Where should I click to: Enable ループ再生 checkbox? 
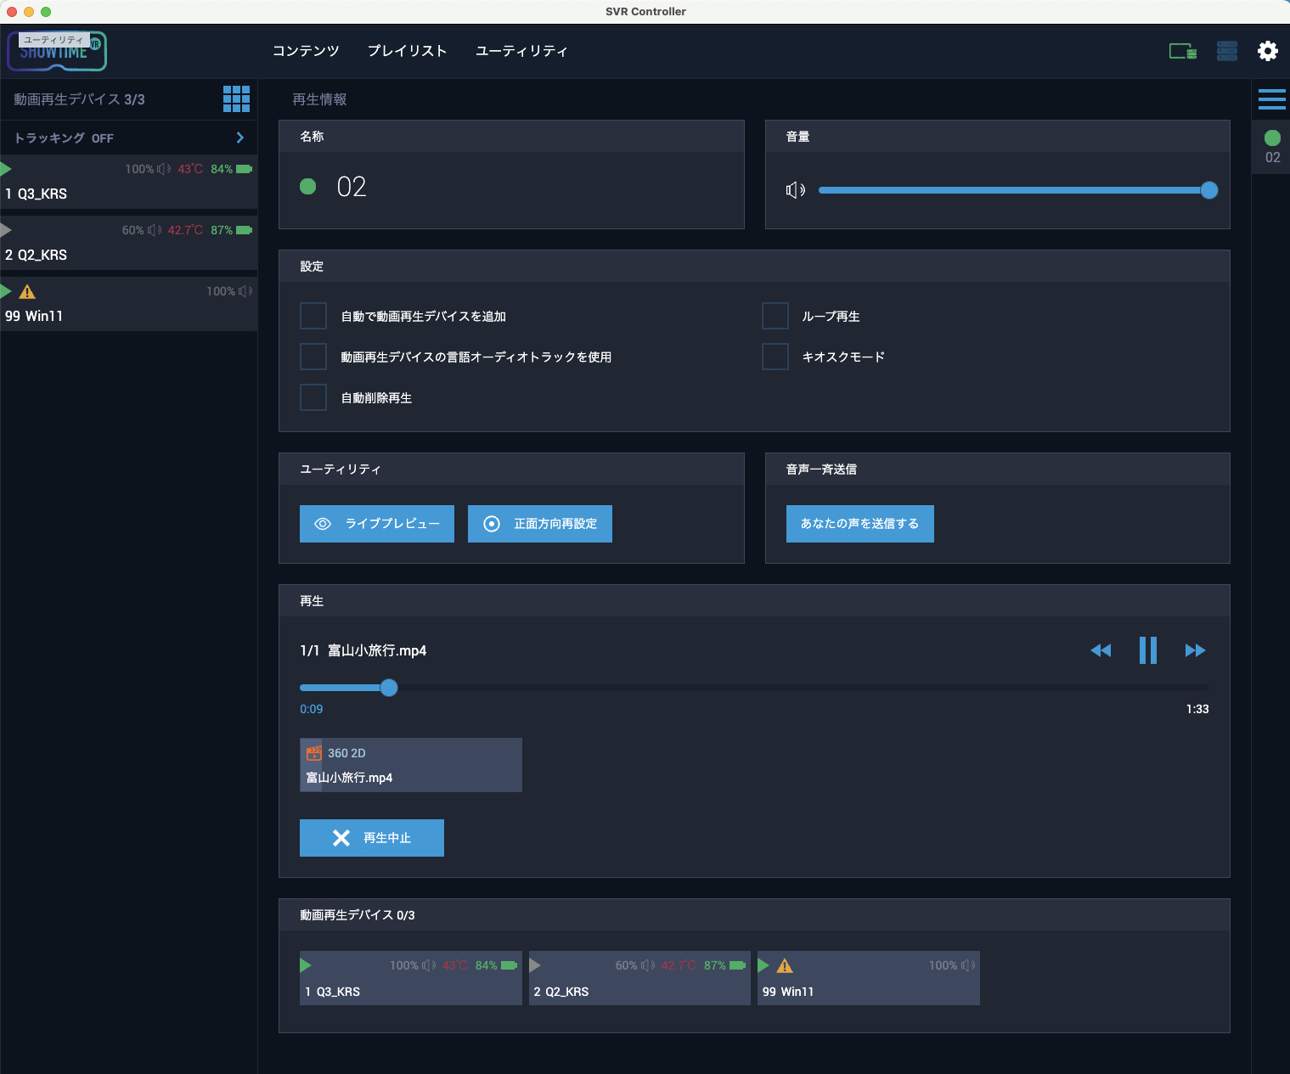(x=775, y=316)
